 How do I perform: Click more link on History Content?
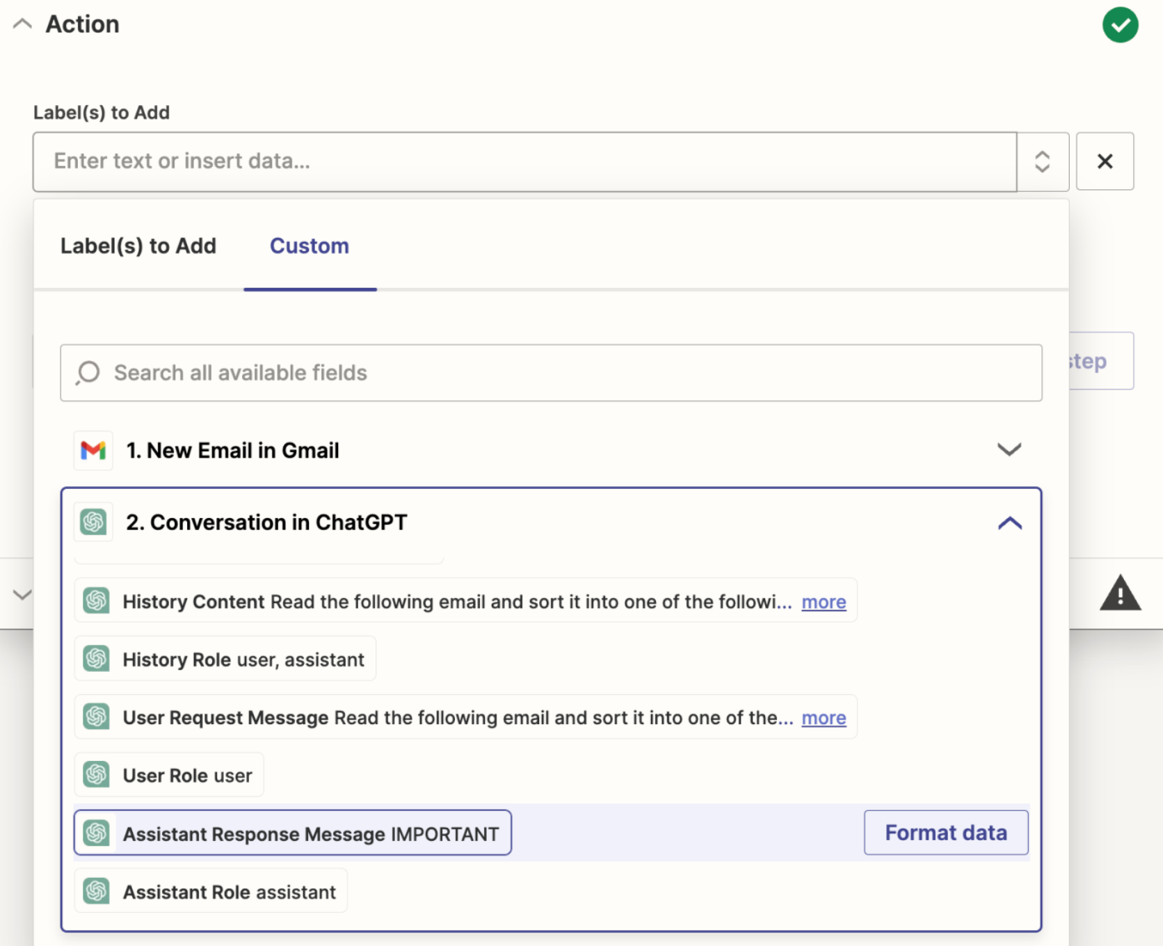[x=824, y=602]
